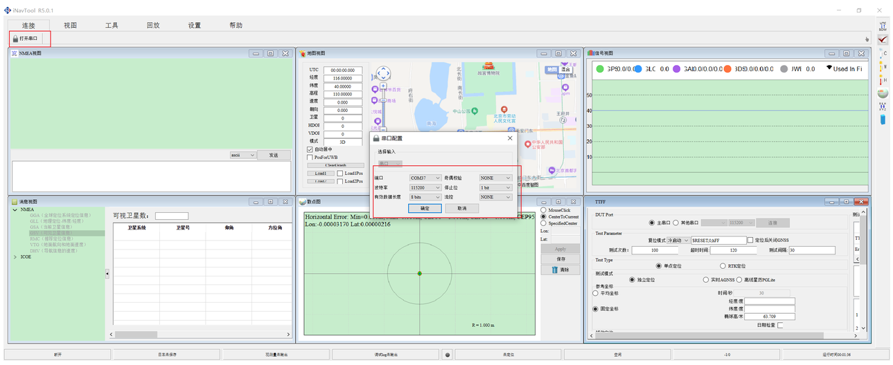Enable the PosForUWB checkbox
The height and width of the screenshot is (365, 893).
[310, 158]
